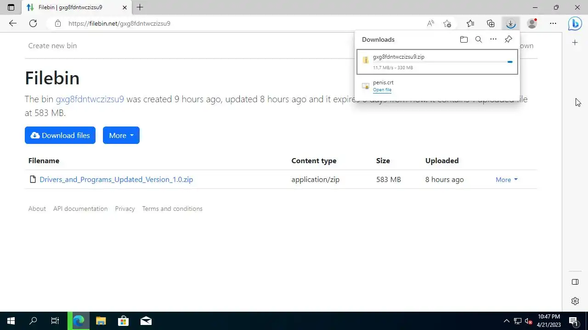Open bin link gxg8fdntwczizsu9 in description
Viewport: 588px width, 330px height.
[90, 99]
